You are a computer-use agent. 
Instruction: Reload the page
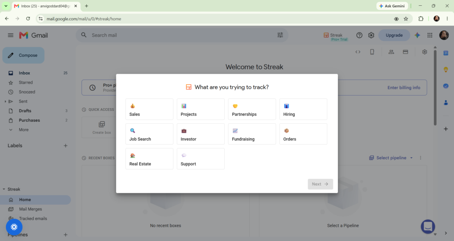click(28, 19)
